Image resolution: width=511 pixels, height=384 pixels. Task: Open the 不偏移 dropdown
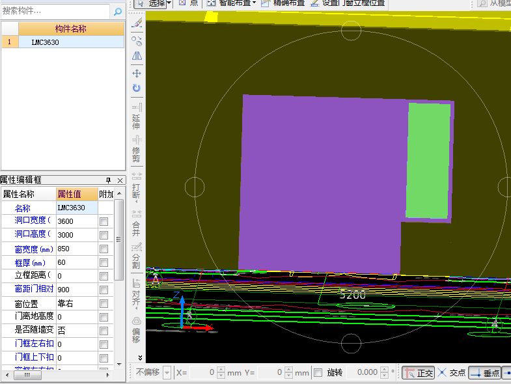point(167,373)
